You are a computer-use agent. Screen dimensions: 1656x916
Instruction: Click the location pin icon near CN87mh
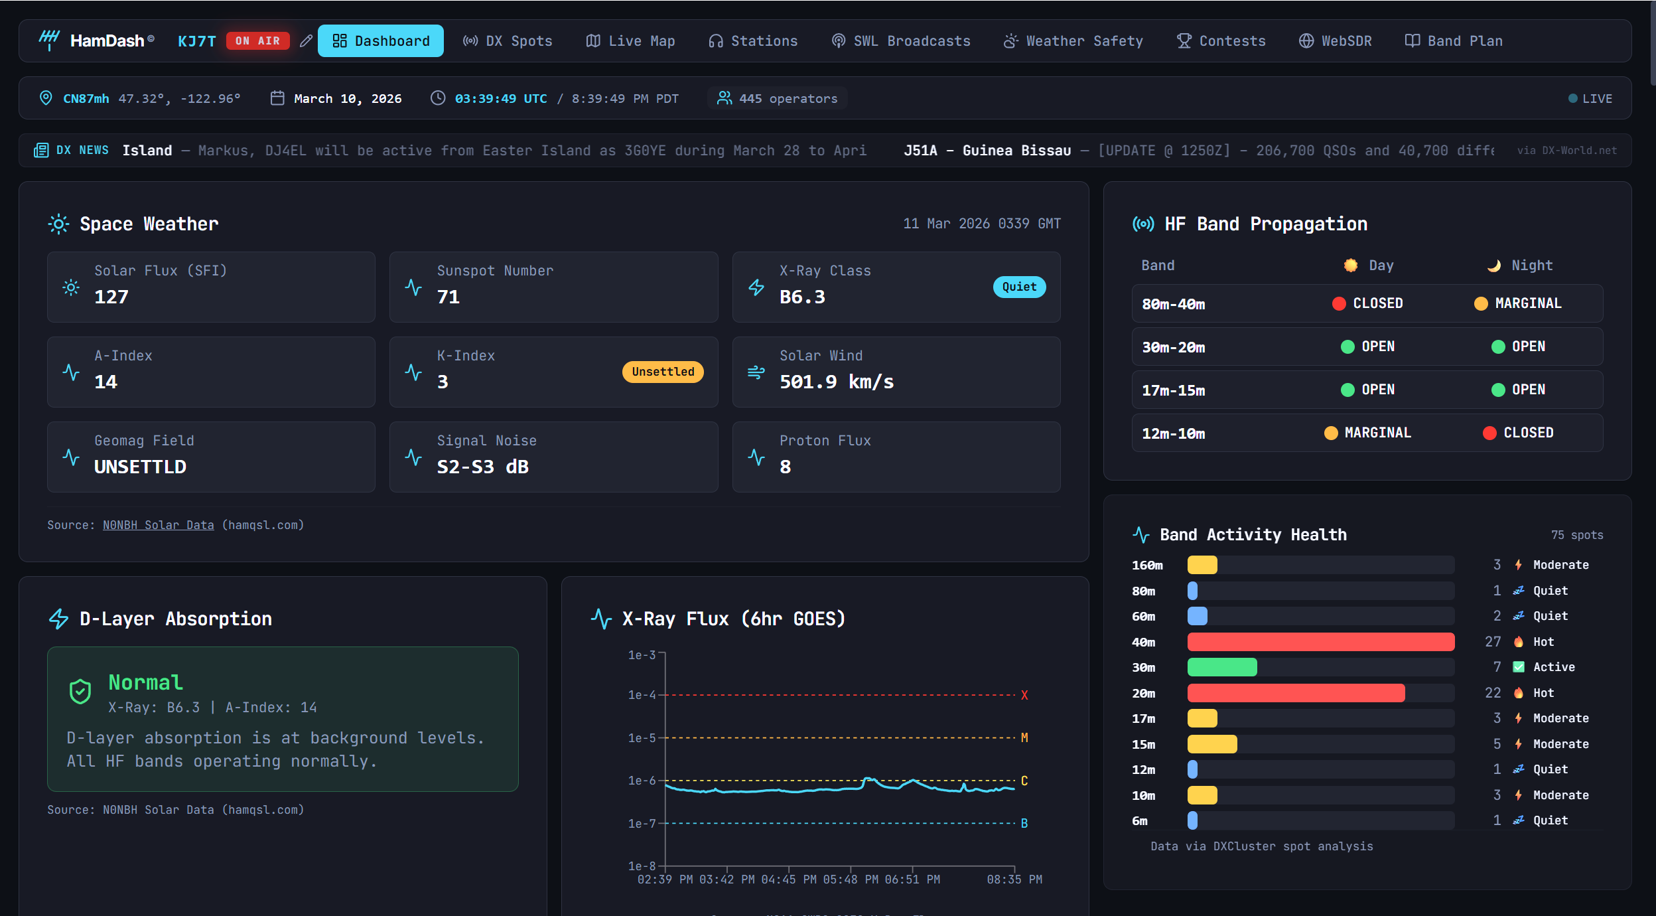[46, 98]
